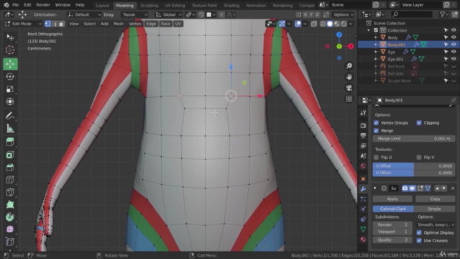Move Subdivision modifier up with arrow
Image resolution: width=460 pixels, height=259 pixels.
tap(437, 188)
